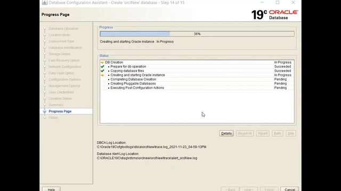Viewport: 341px width, 191px height.
Task: Click 'Prepare for db operation' row text
Action: pyautogui.click(x=128, y=66)
